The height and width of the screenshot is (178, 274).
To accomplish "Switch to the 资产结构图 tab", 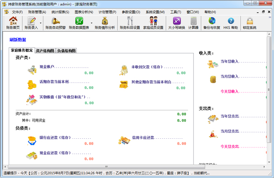I will pyautogui.click(x=45, y=51).
